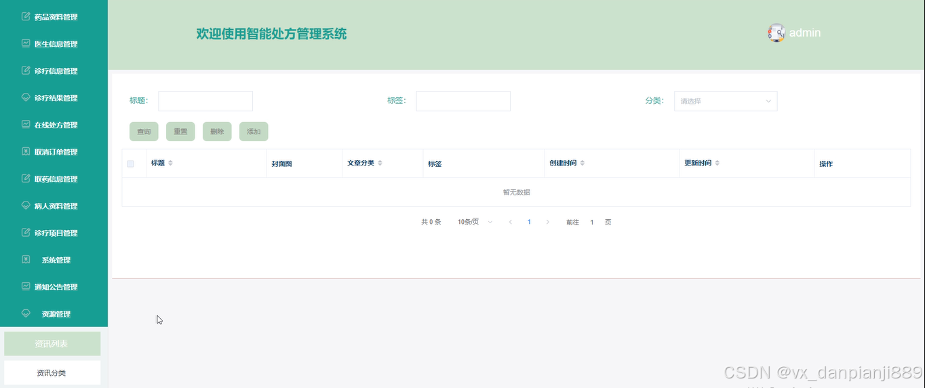Focus the 标题 search input field
This screenshot has height=388, width=925.
point(205,101)
